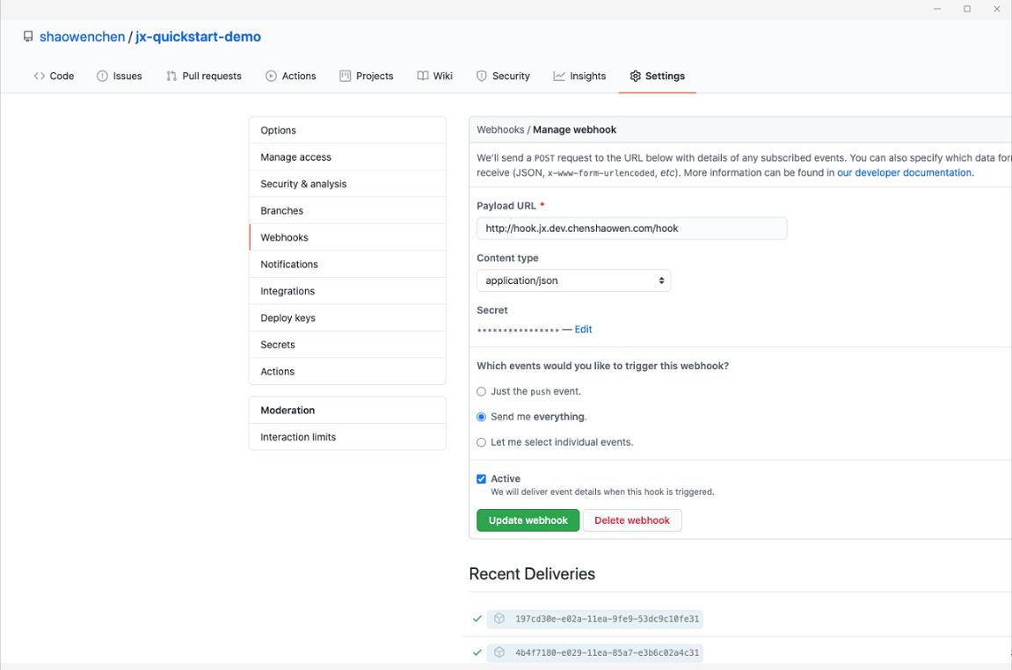Open delivery 197cd30e in Recent Deliveries
Image resolution: width=1012 pixels, height=670 pixels.
pyautogui.click(x=607, y=619)
